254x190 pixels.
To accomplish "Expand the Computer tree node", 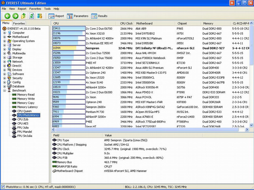I will coord(4,33).
